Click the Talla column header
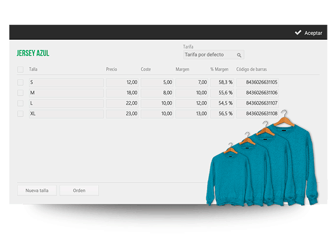Image resolution: width=335 pixels, height=235 pixels. (x=33, y=69)
